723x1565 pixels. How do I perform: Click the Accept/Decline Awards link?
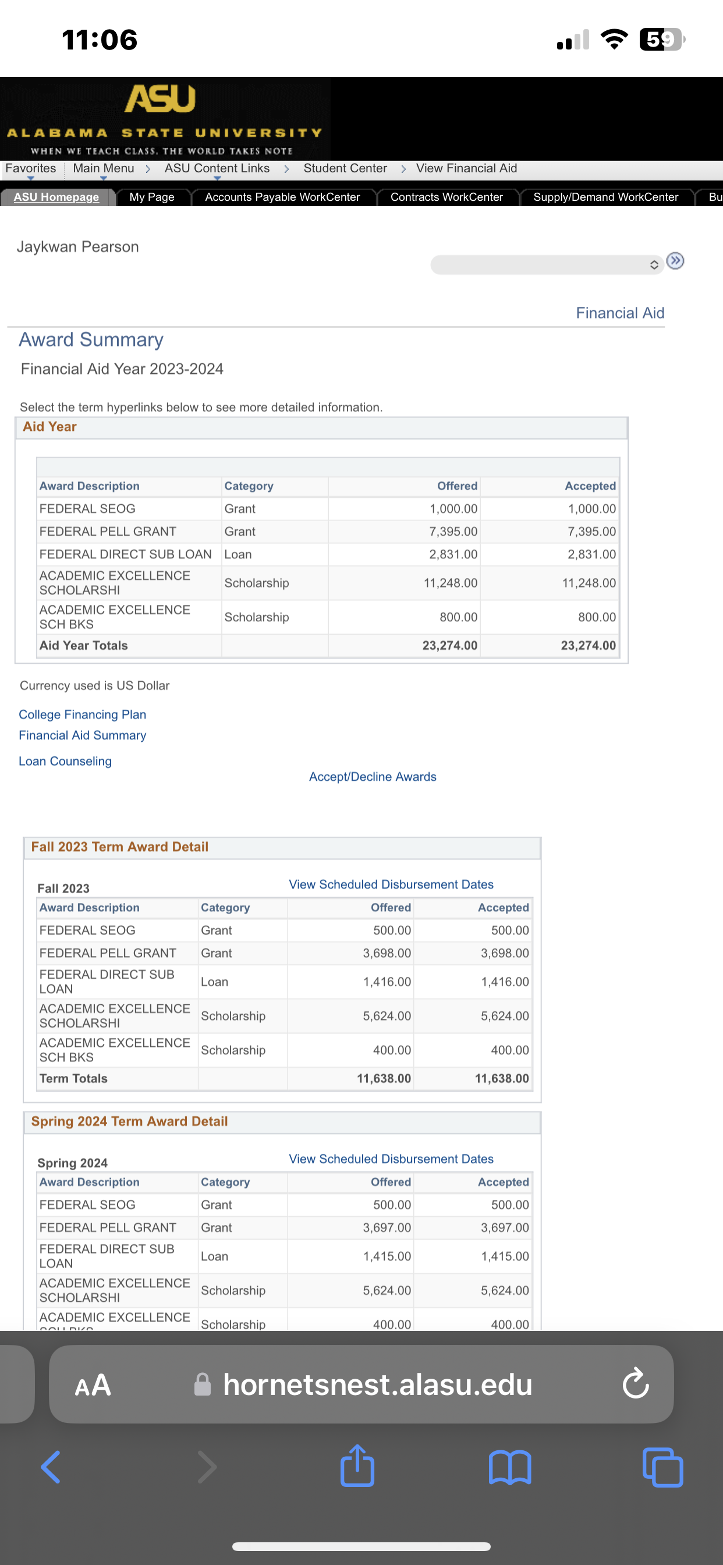pyautogui.click(x=373, y=777)
